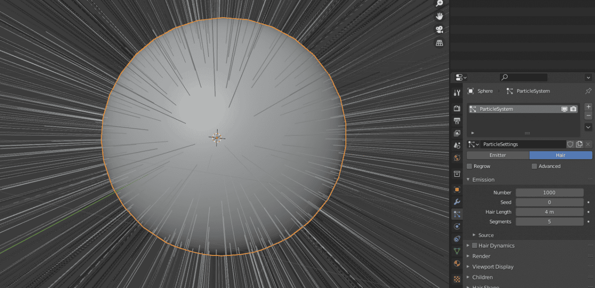
Task: Open the Physics properties tab
Action: (x=457, y=227)
